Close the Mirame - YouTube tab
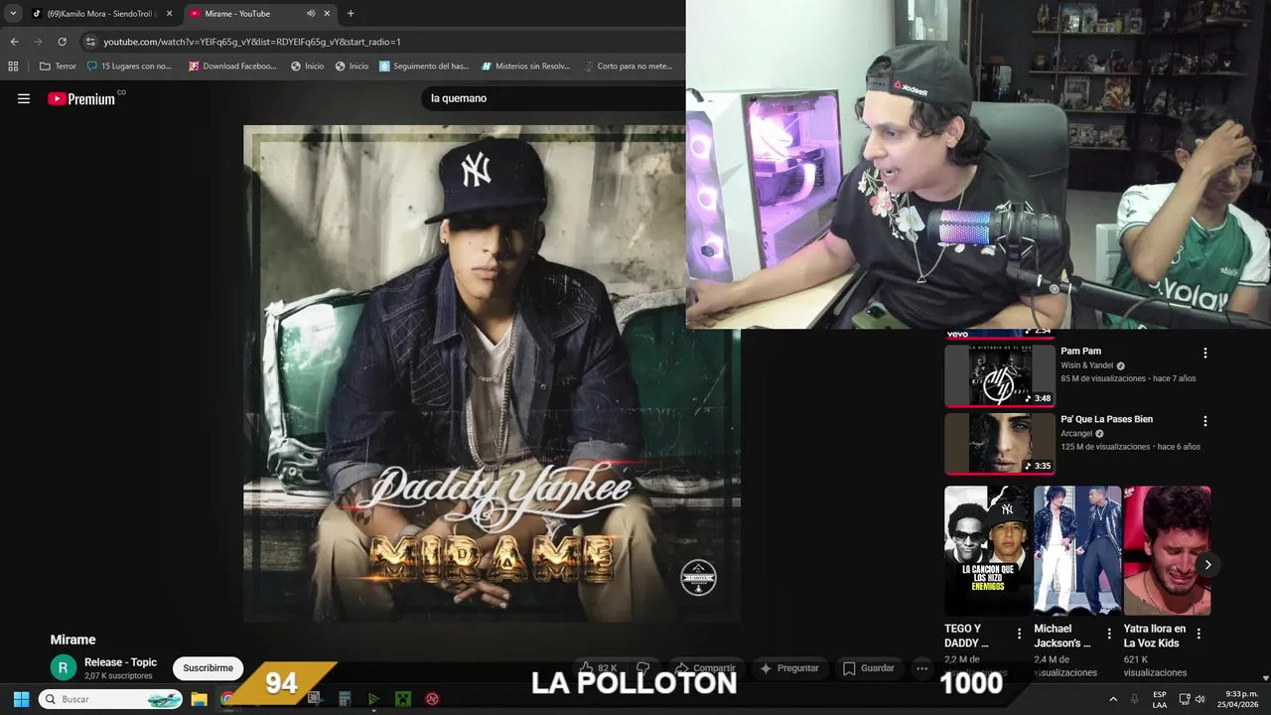Viewport: 1271px width, 715px height. tap(327, 14)
